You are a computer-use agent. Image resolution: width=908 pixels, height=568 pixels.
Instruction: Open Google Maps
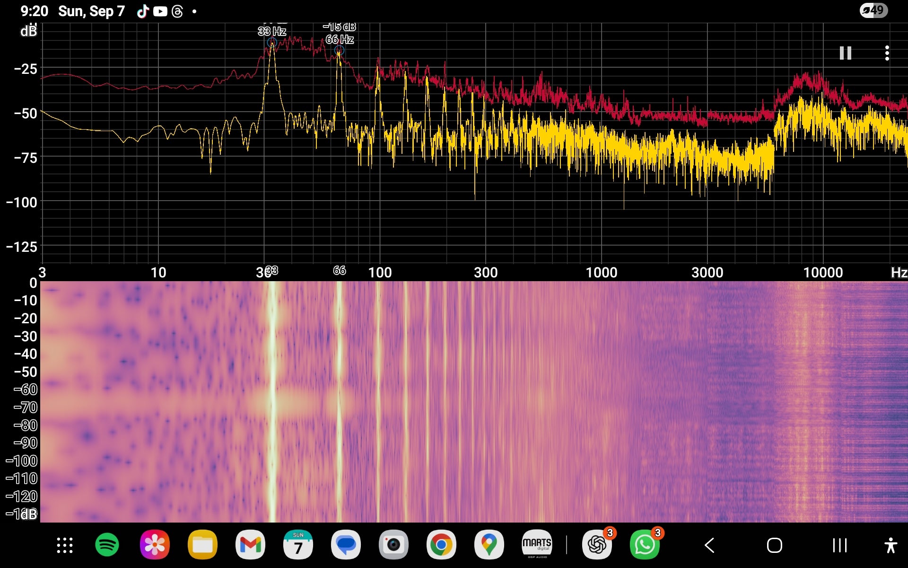pos(489,545)
